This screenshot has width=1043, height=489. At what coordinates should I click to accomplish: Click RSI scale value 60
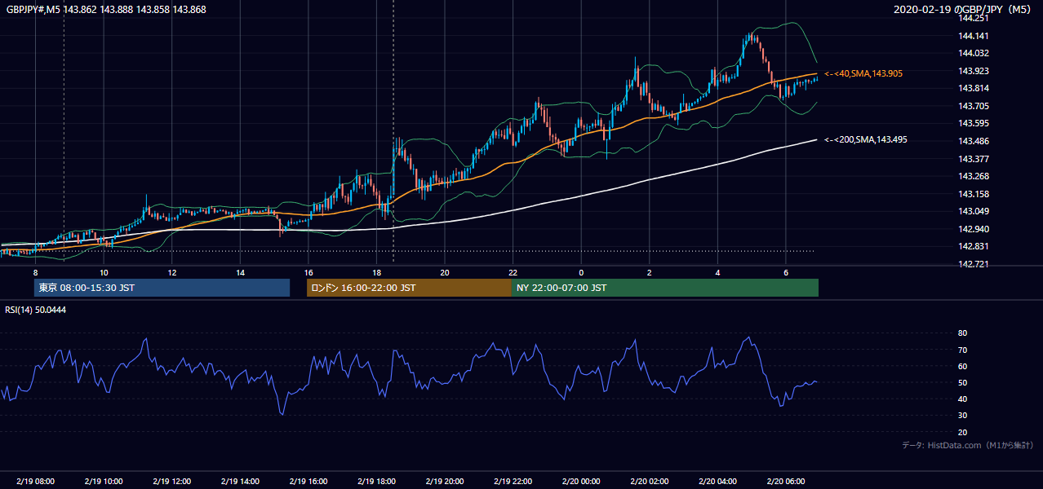(962, 366)
